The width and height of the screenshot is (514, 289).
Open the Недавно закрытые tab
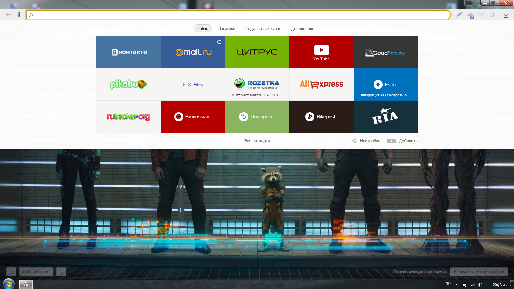point(263,28)
